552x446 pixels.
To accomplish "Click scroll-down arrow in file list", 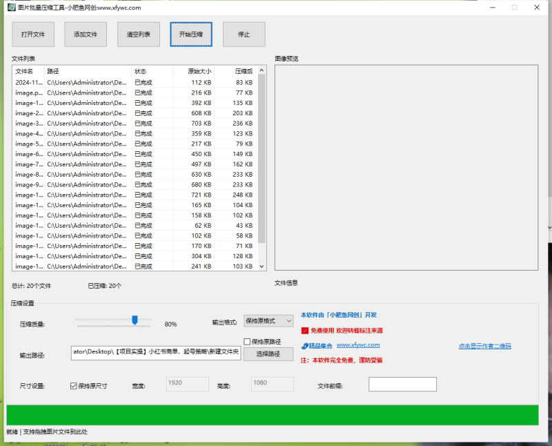I will pos(262,266).
